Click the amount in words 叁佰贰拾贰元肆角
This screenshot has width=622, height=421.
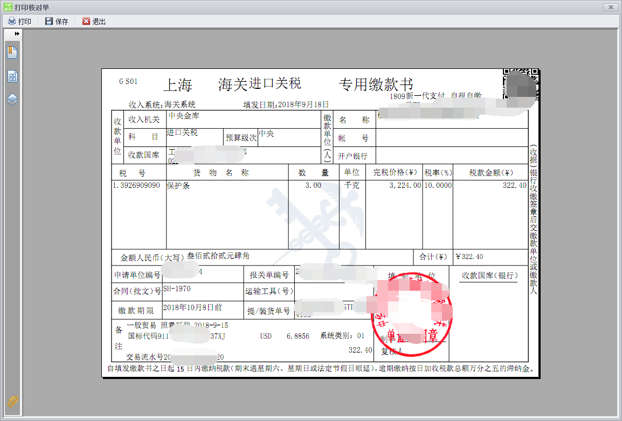pos(218,256)
